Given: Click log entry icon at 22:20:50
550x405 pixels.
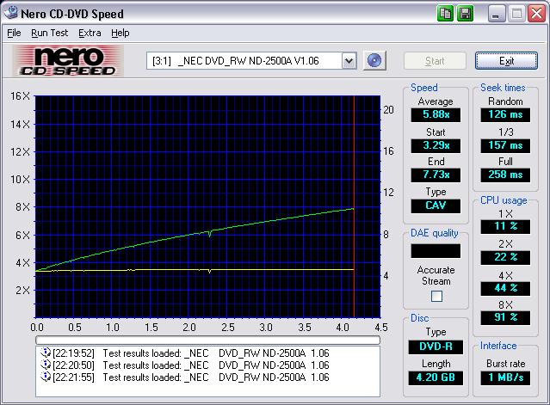Looking at the screenshot, I should 46,365.
